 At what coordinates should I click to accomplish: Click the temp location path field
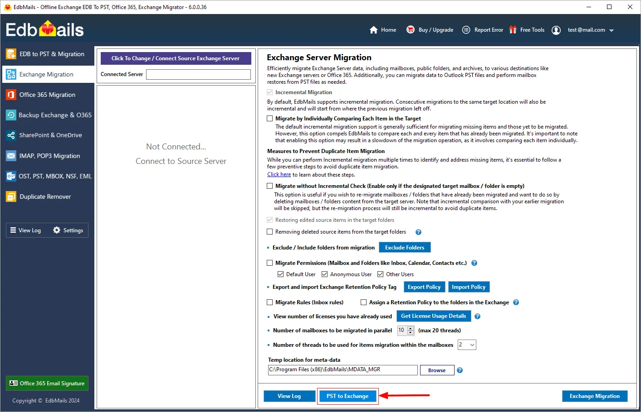click(x=343, y=370)
